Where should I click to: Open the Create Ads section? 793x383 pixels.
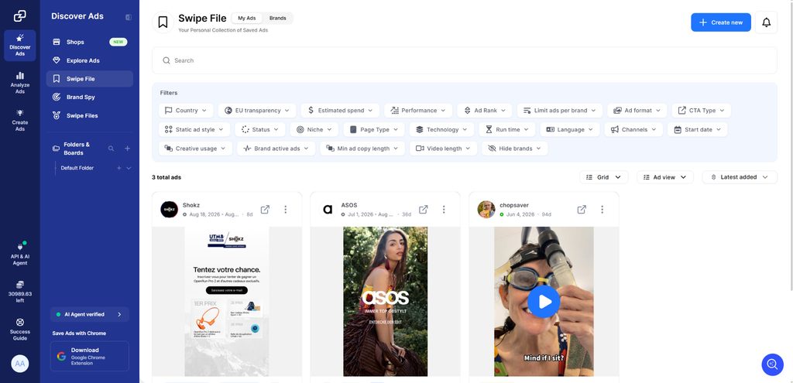[19, 120]
